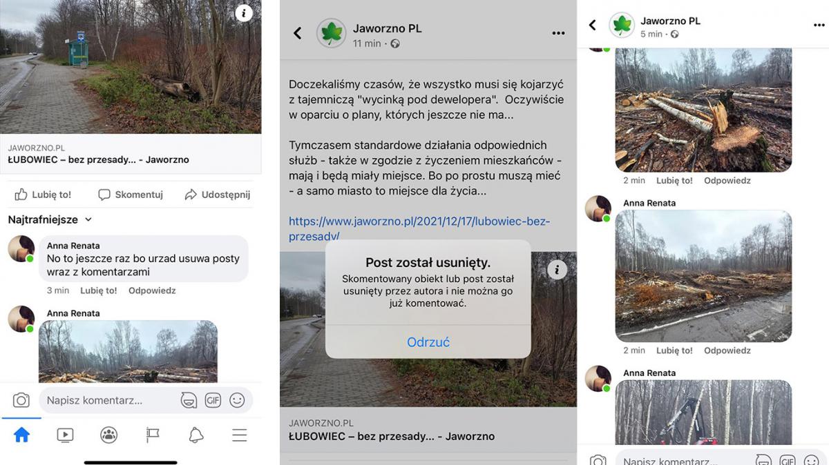Open the Groups tab icon
829x465 pixels.
coord(108,435)
